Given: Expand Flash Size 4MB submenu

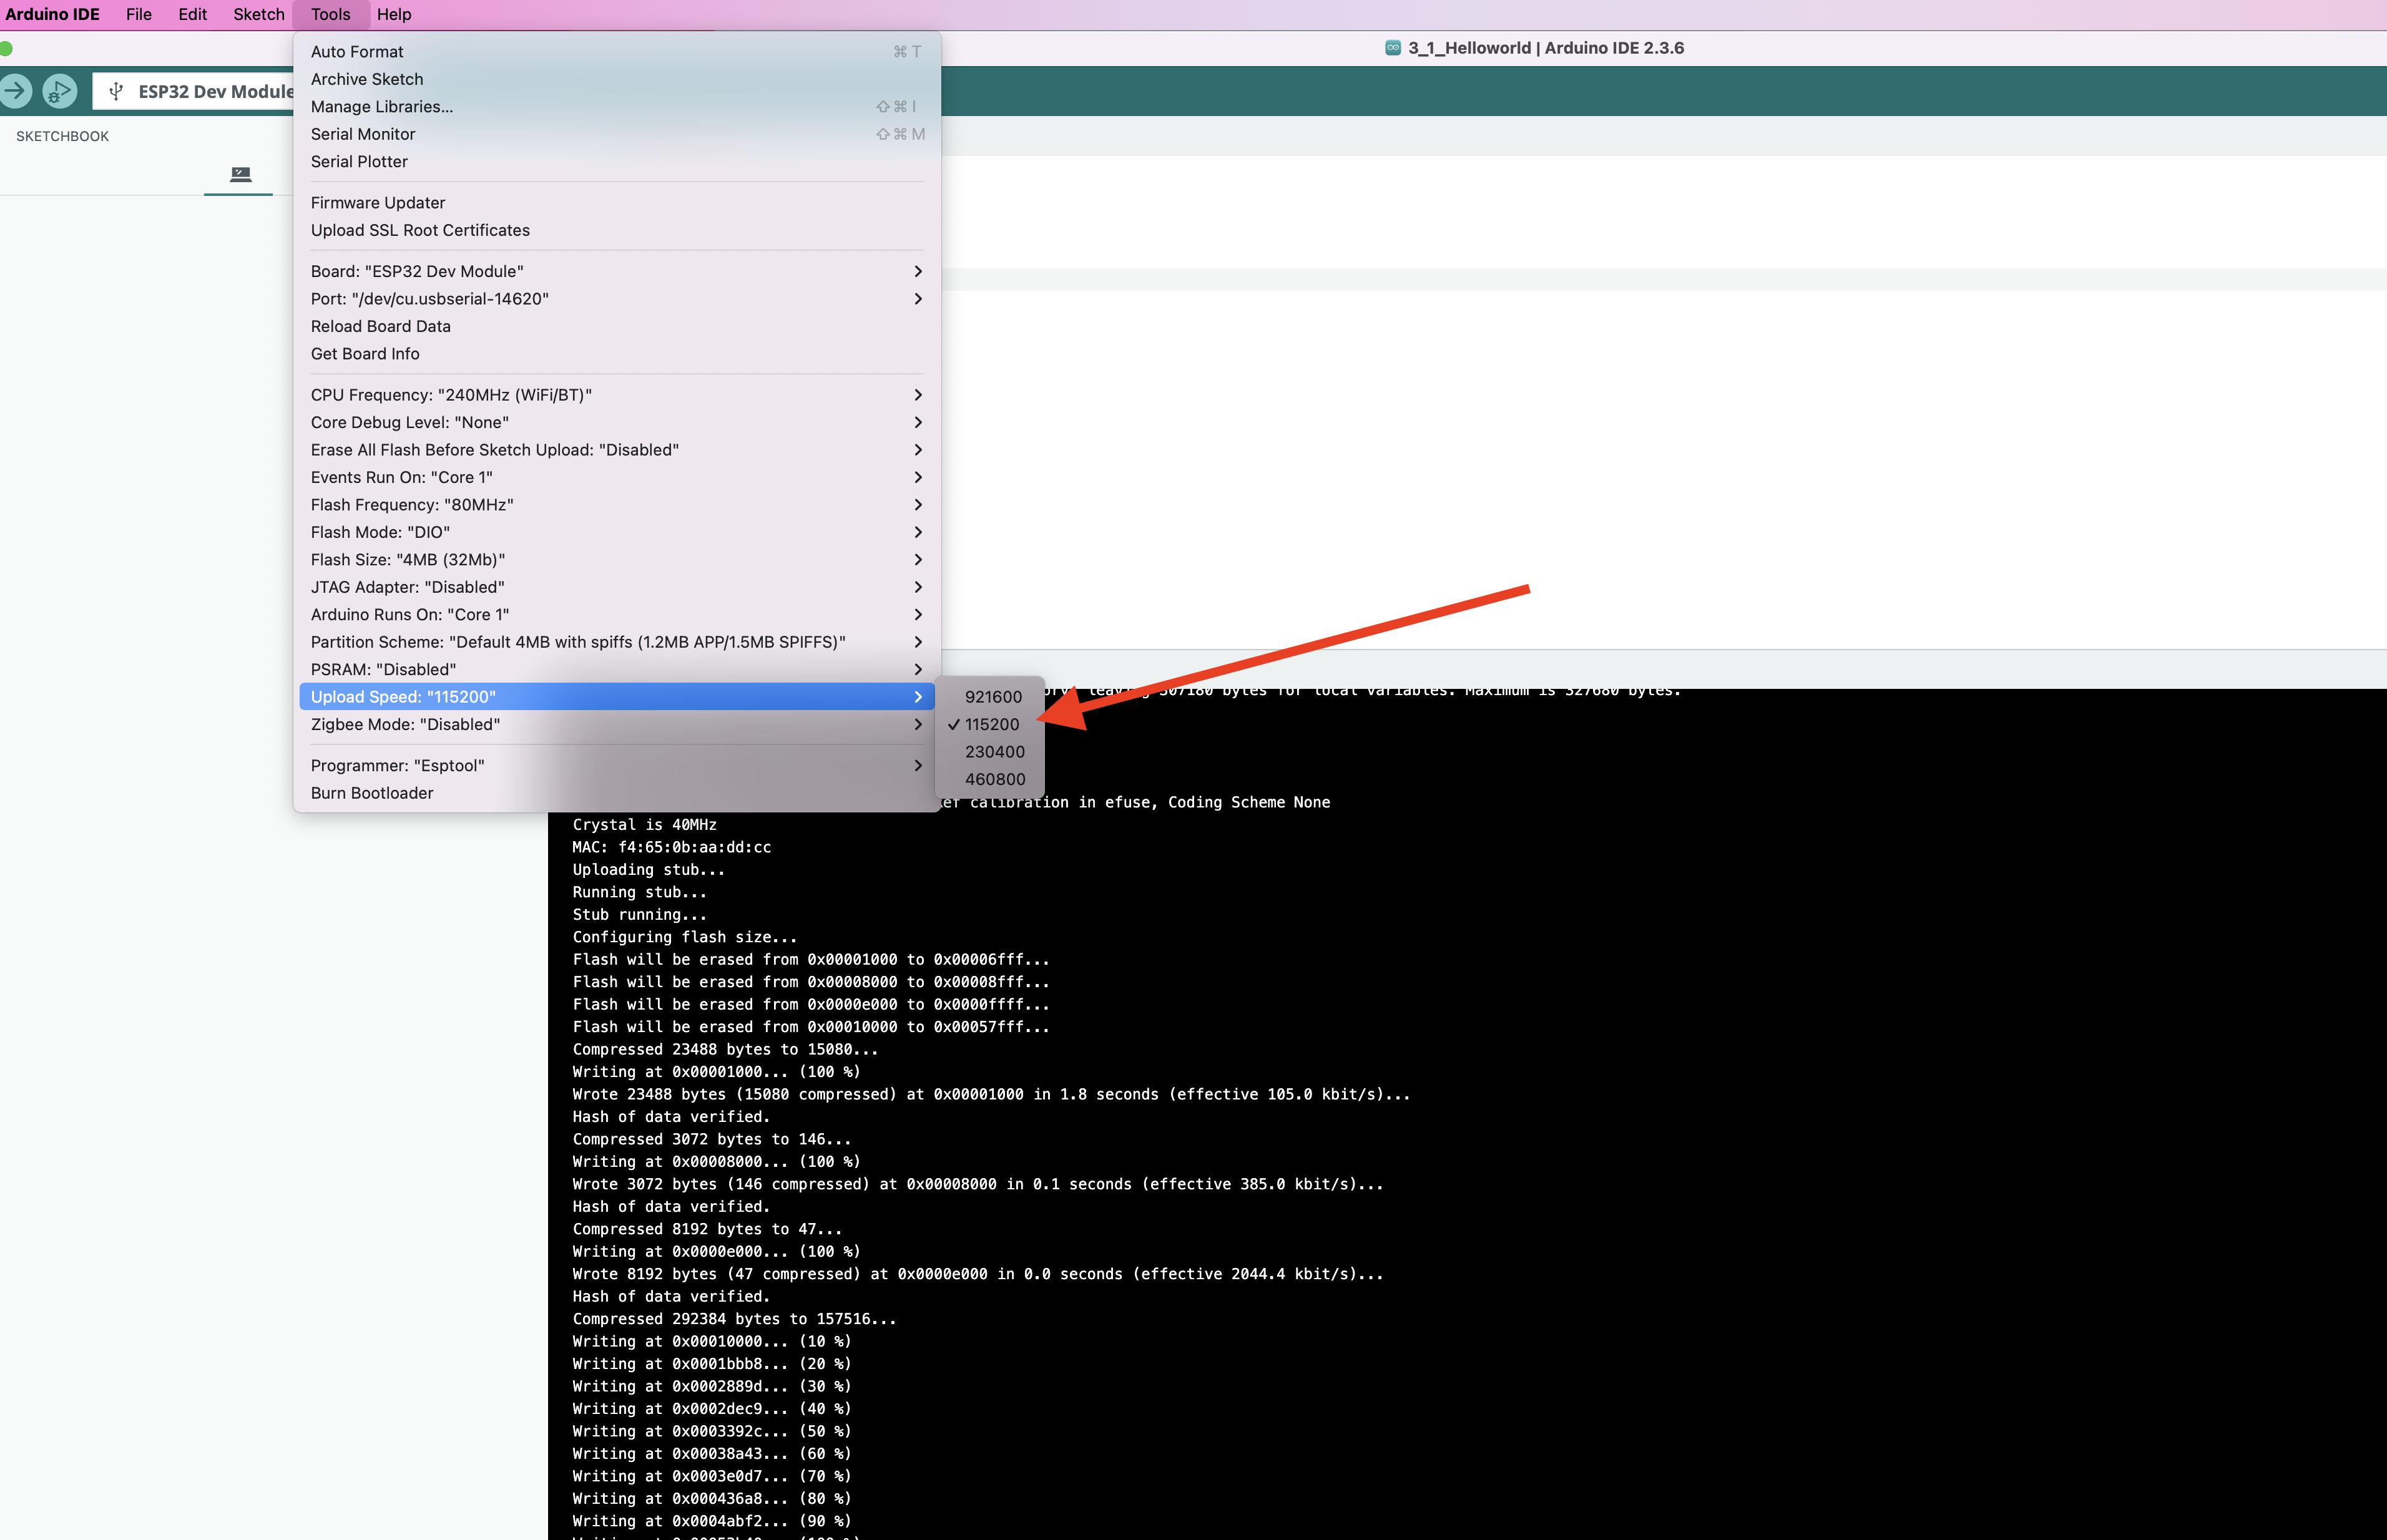Looking at the screenshot, I should [x=616, y=560].
